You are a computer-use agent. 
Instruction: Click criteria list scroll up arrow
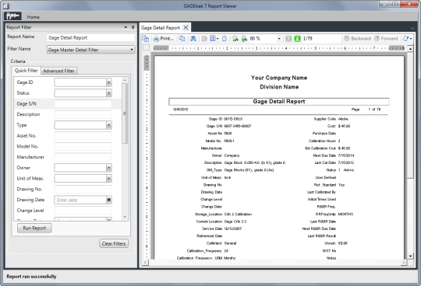(125, 80)
